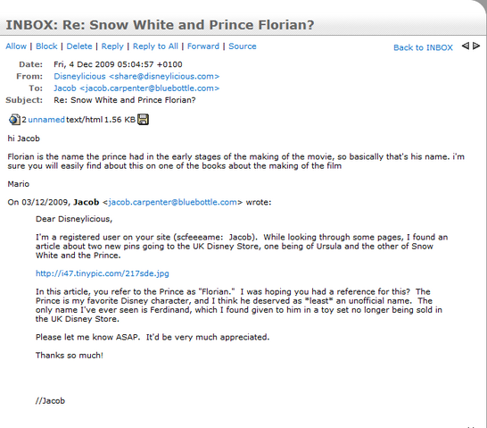
Task: Block this sender
Action: [46, 46]
